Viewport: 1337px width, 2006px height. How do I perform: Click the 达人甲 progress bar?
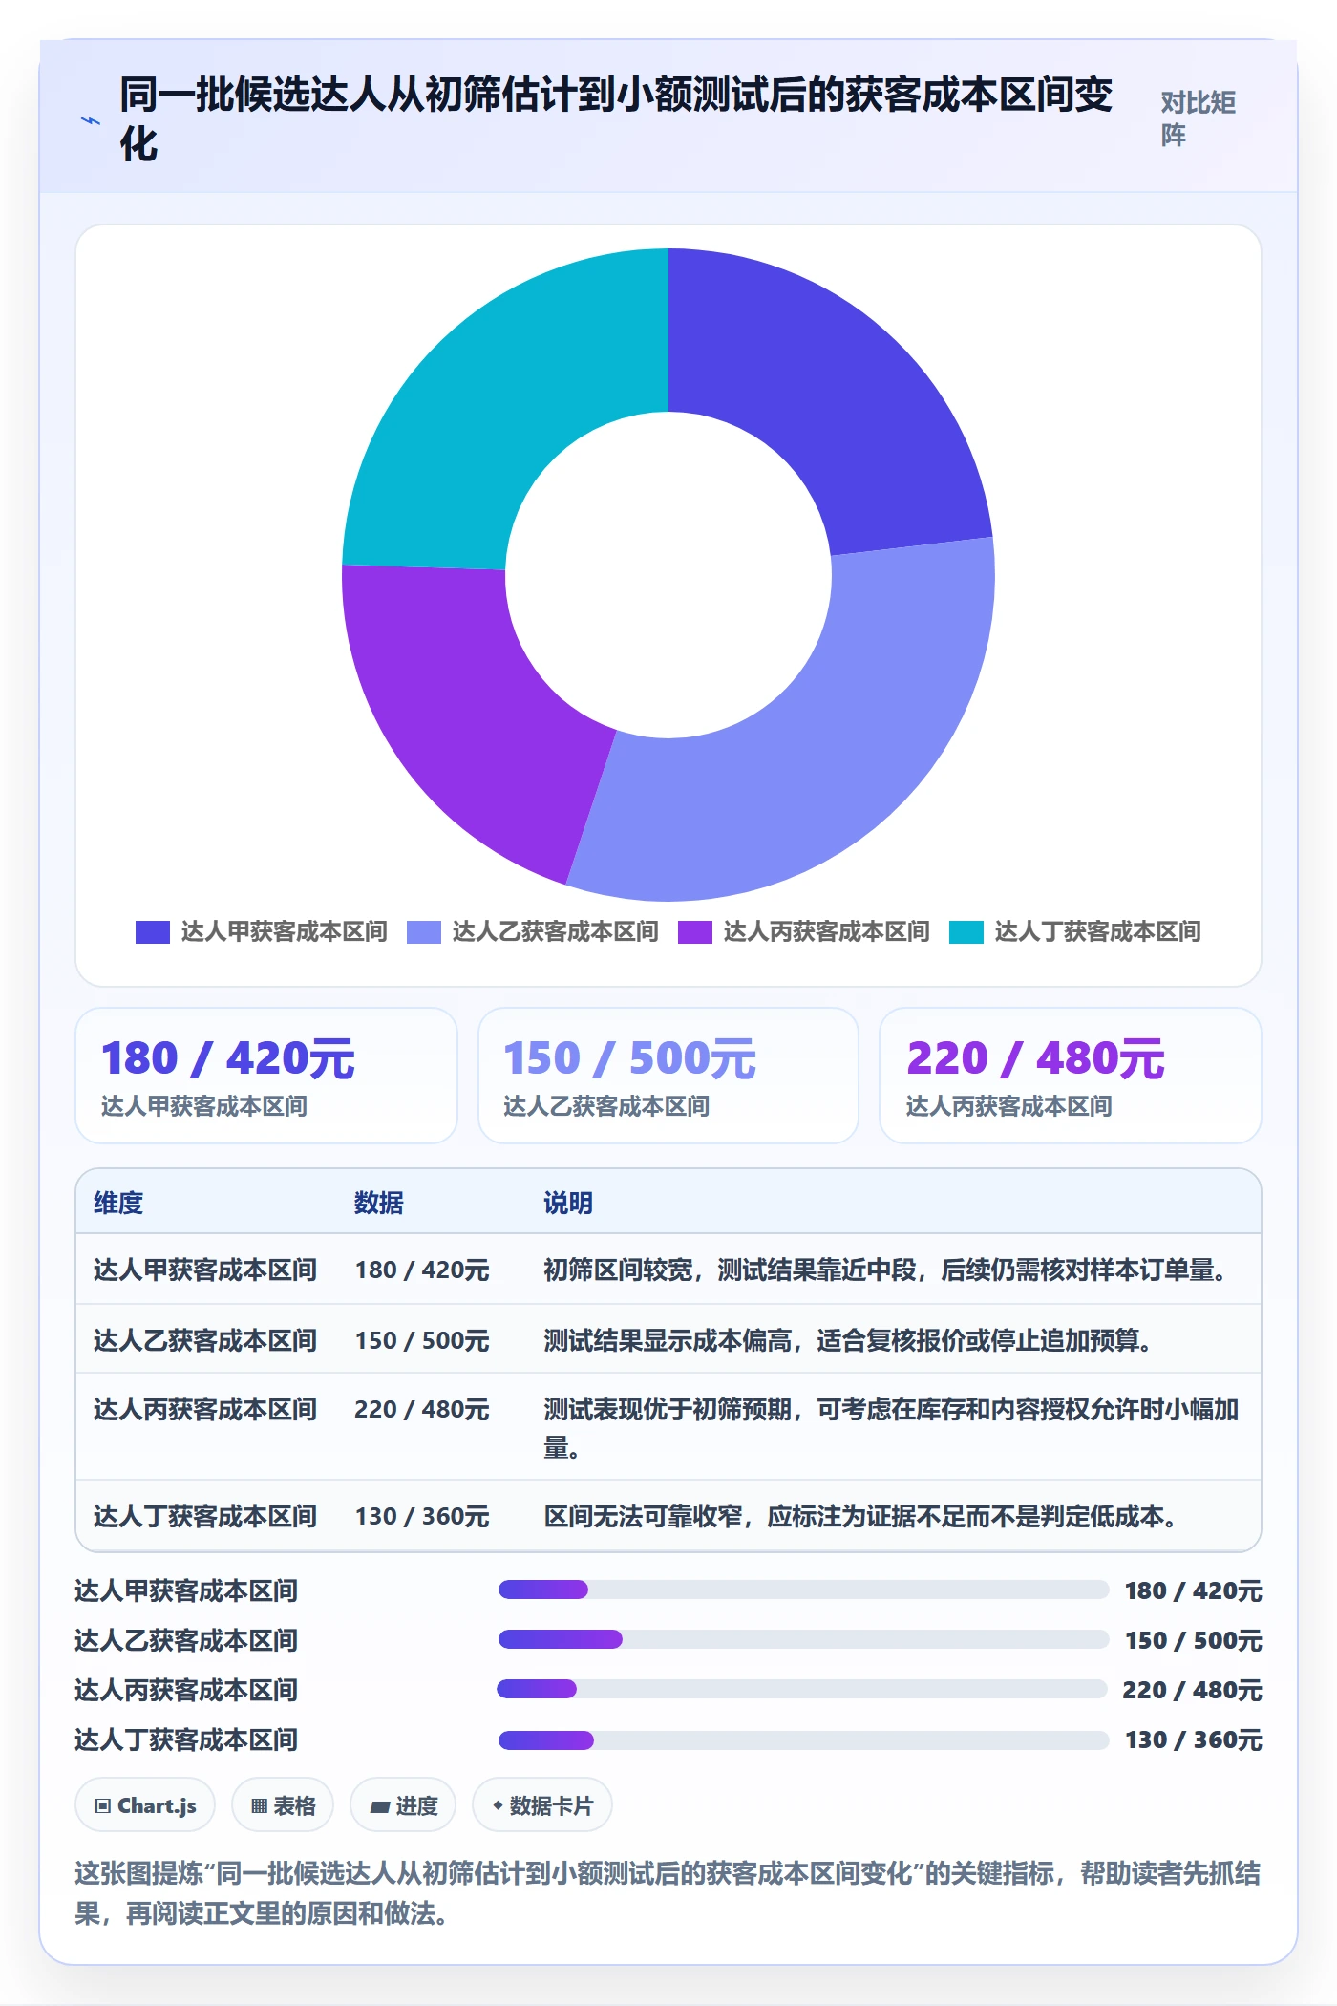point(803,1590)
